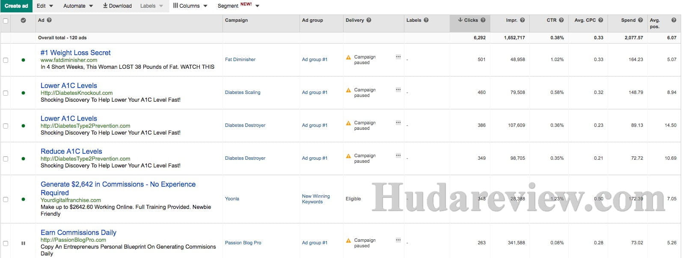Click the help icon beside CTR header
The image size is (682, 258).
(561, 20)
